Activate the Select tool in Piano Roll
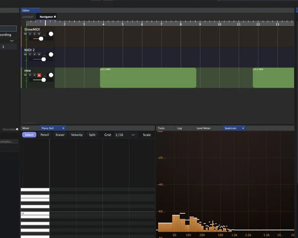This screenshot has height=238, width=298. click(x=29, y=135)
